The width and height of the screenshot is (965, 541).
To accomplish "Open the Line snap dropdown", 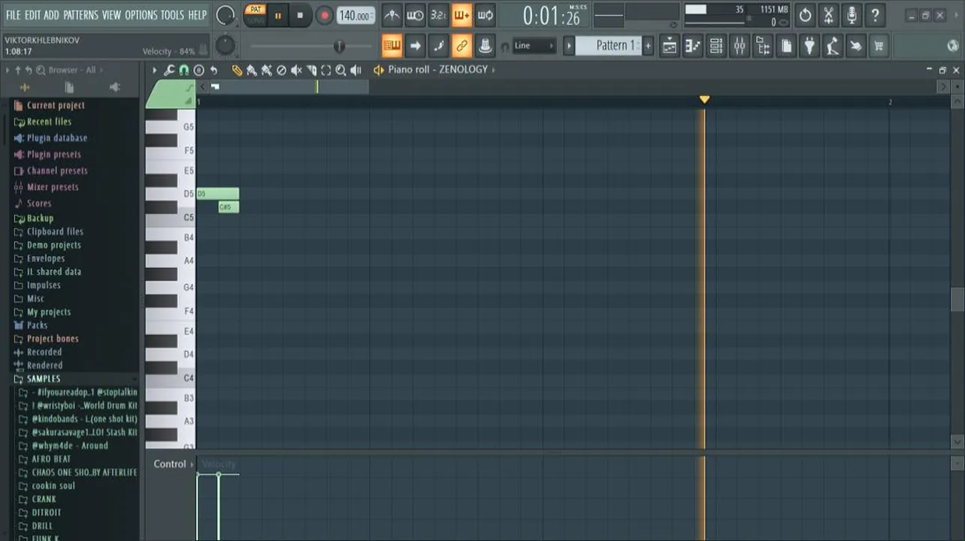I will pos(534,46).
